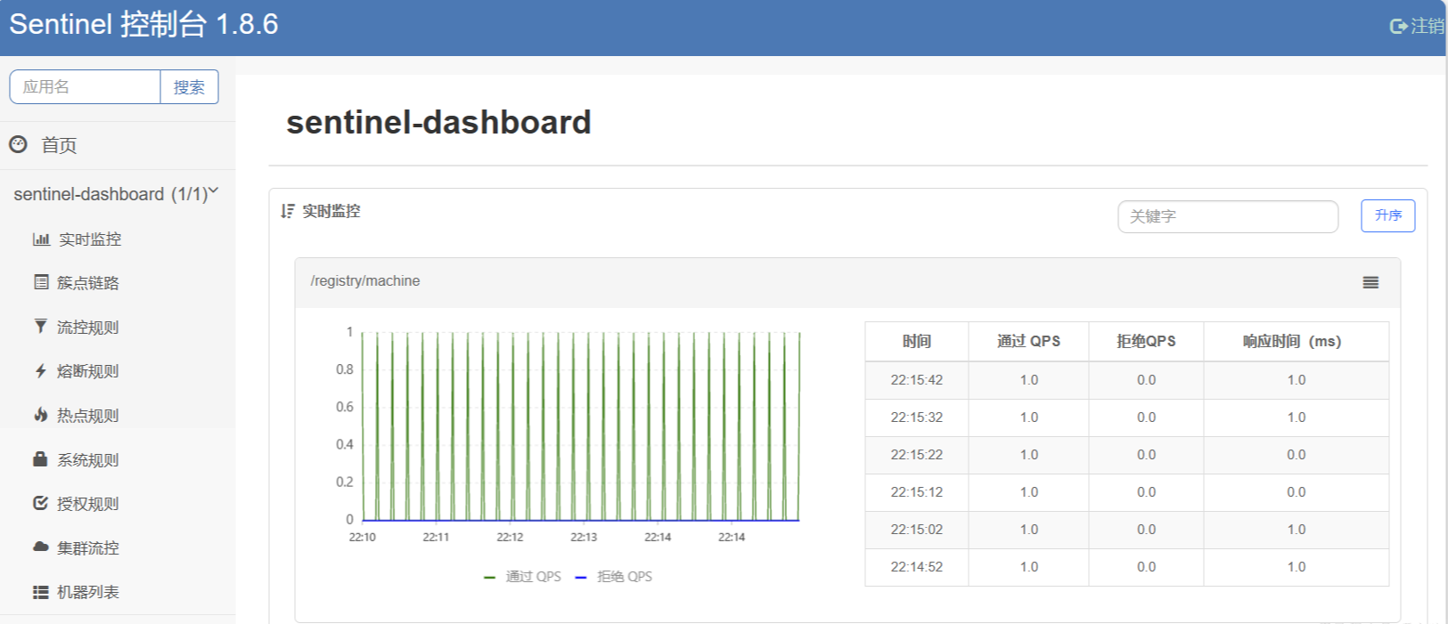This screenshot has width=1448, height=624.
Task: Focus the 关键字 keyword filter field
Action: [x=1228, y=216]
